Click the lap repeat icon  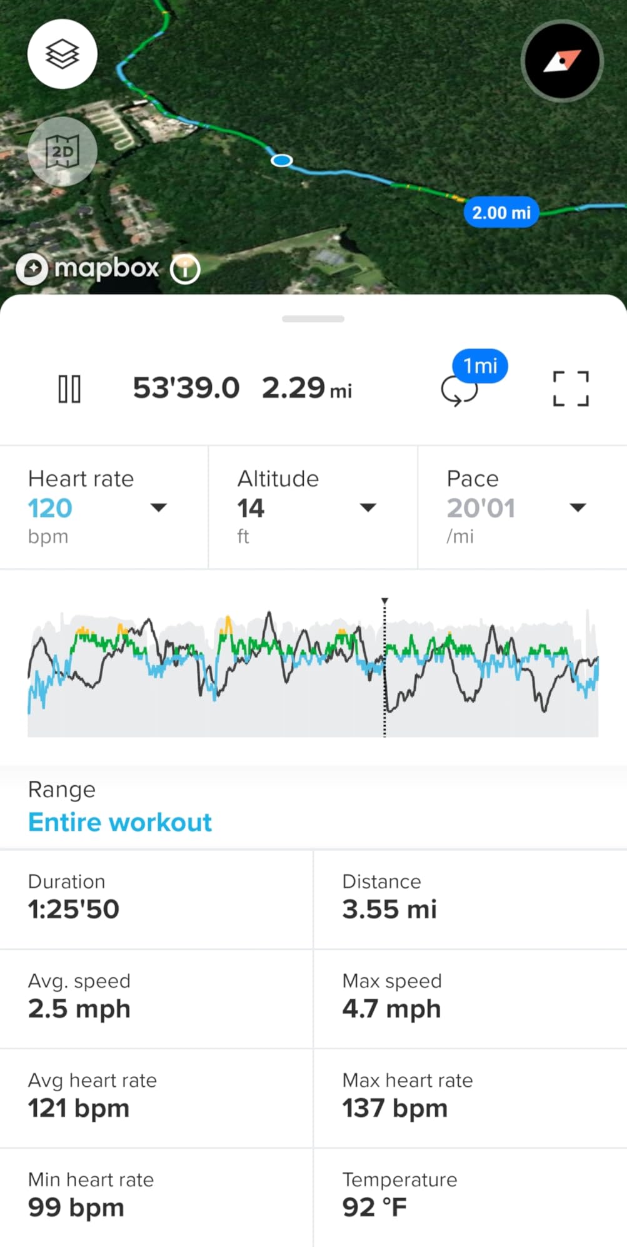461,393
